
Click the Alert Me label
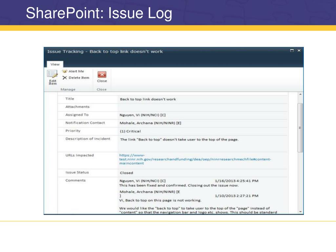tap(76, 71)
